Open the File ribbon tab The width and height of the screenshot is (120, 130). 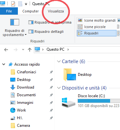tap(9, 11)
